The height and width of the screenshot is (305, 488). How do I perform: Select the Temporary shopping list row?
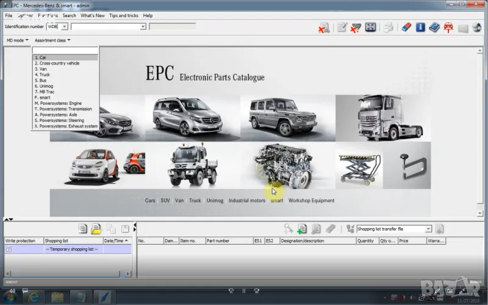(73, 249)
